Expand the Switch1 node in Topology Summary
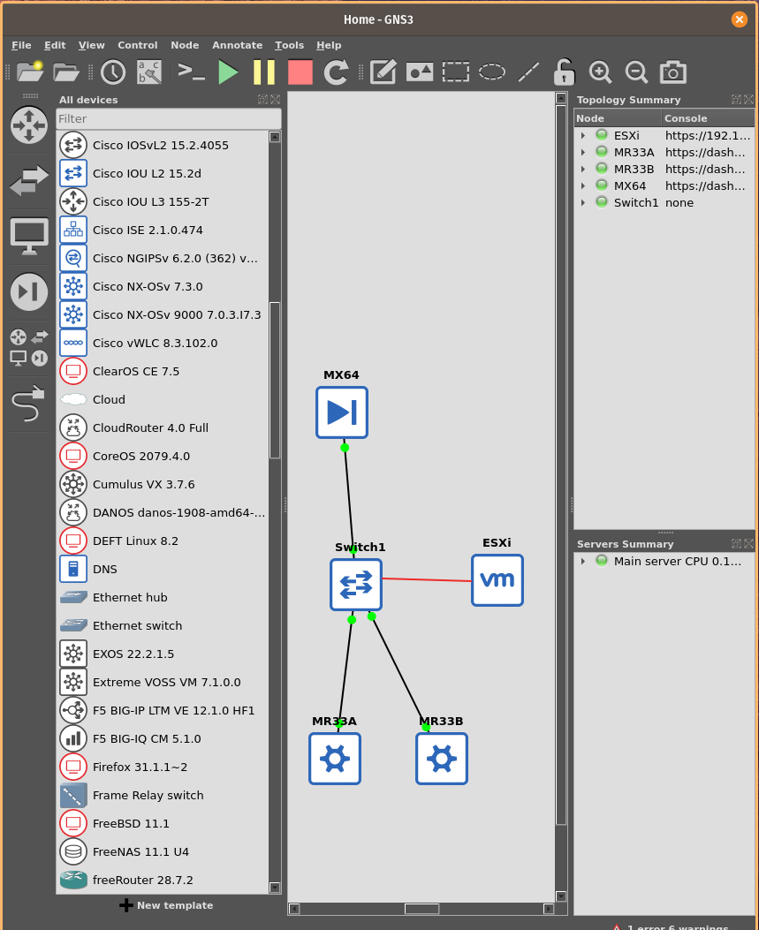 (x=583, y=203)
